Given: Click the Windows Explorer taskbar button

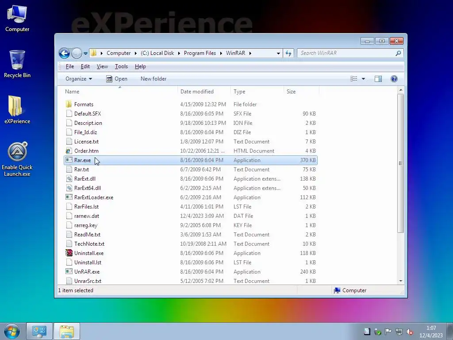Looking at the screenshot, I should pos(67,331).
